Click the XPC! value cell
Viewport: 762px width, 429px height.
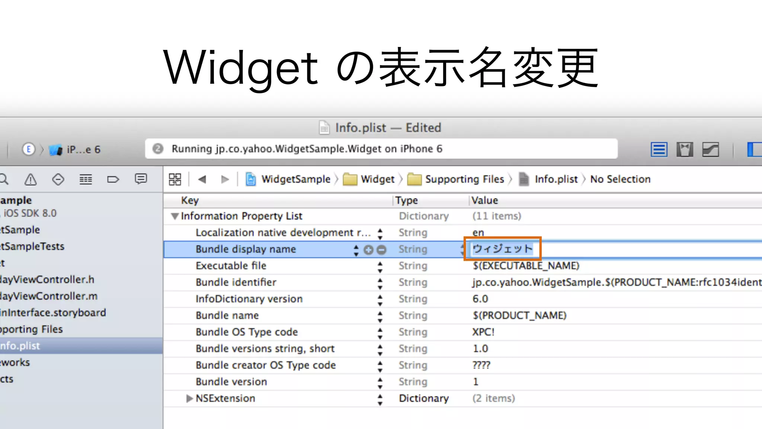(x=483, y=332)
